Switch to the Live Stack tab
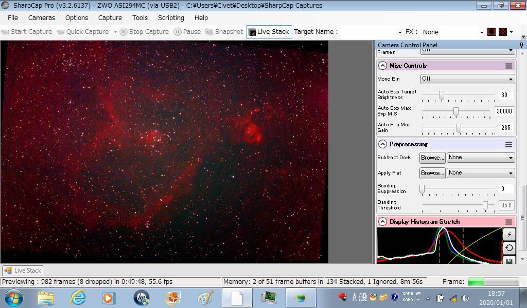This screenshot has width=527, height=308. 23,271
